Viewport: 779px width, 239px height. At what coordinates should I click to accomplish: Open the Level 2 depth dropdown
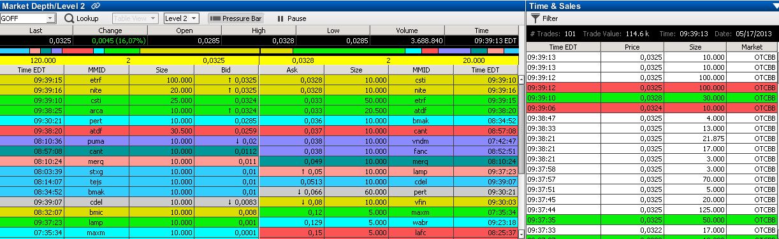coord(181,18)
